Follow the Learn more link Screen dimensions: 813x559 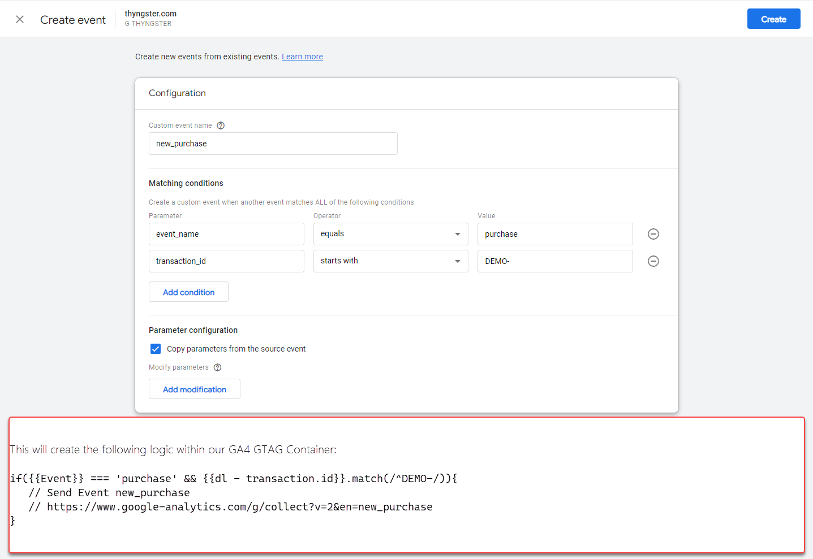302,57
